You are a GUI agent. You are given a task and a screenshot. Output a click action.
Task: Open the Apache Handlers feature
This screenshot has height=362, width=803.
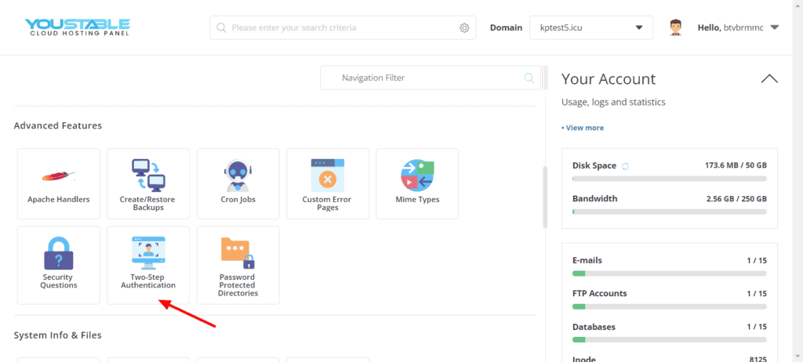tap(59, 183)
